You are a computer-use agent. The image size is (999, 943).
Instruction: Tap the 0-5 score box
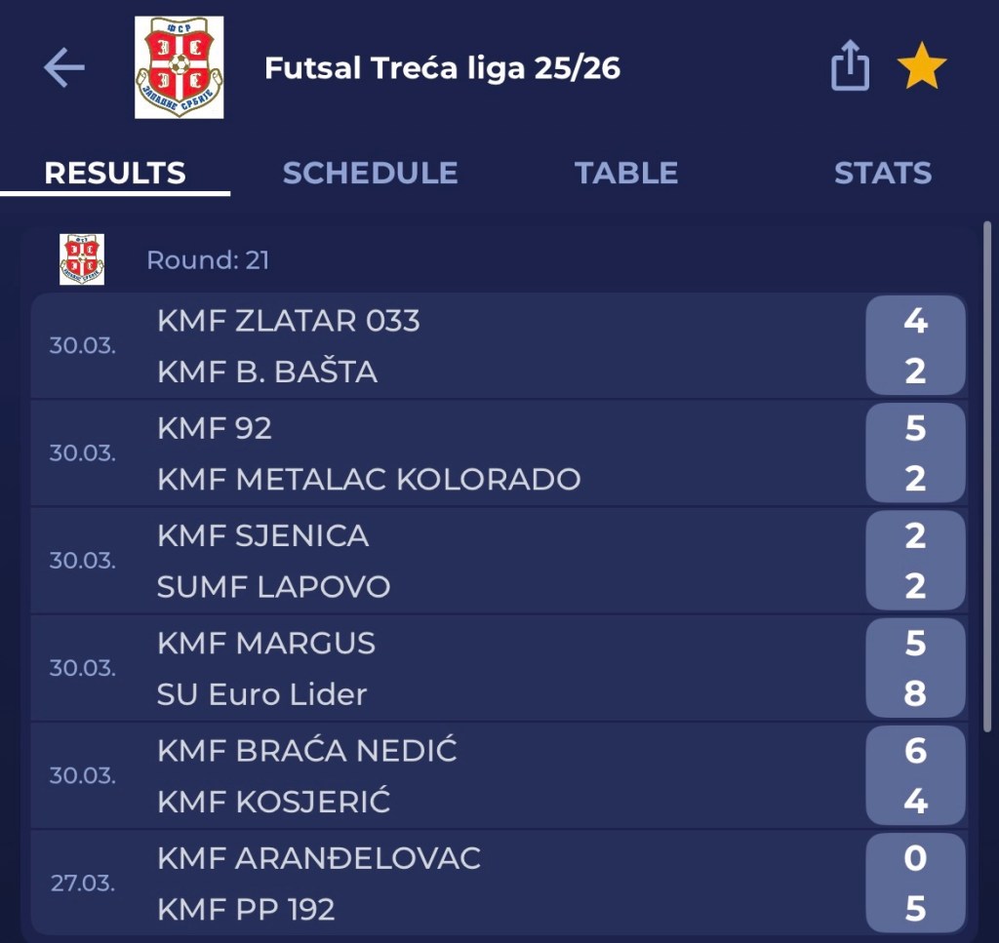[x=914, y=884]
